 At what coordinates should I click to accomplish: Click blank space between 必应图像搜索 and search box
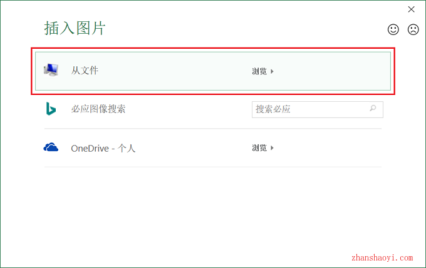tap(189, 109)
